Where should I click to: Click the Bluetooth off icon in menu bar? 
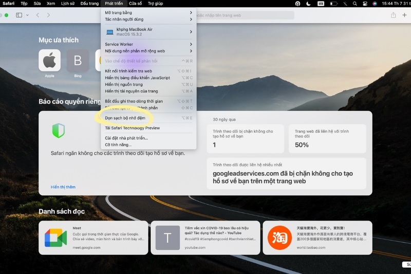coord(345,4)
